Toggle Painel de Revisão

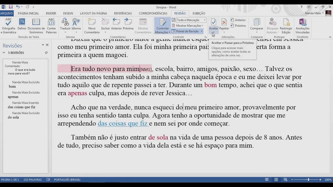point(185,31)
